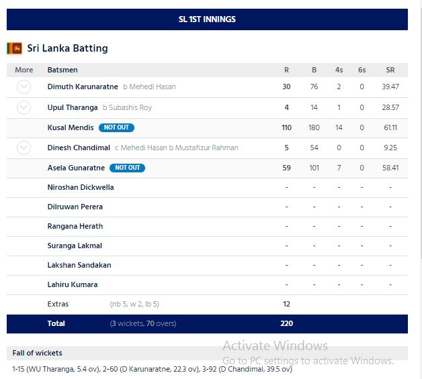Click the NOT OUT badge beside Kusal Mendis
The width and height of the screenshot is (422, 379).
point(116,127)
